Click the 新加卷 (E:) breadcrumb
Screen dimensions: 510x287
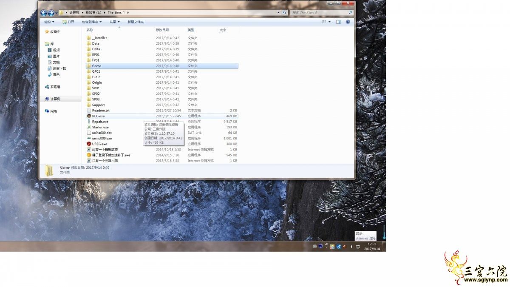tap(93, 13)
